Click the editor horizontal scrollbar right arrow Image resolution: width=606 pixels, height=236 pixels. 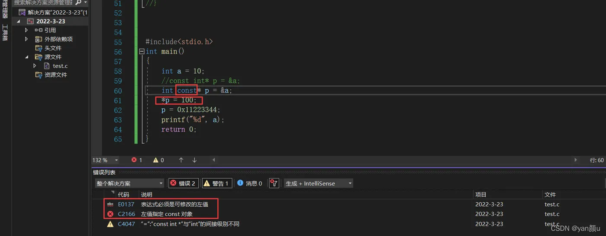point(575,160)
